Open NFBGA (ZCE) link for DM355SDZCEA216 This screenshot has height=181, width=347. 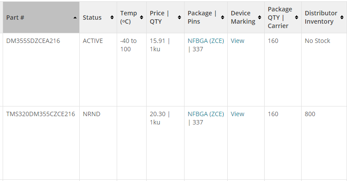tap(206, 41)
